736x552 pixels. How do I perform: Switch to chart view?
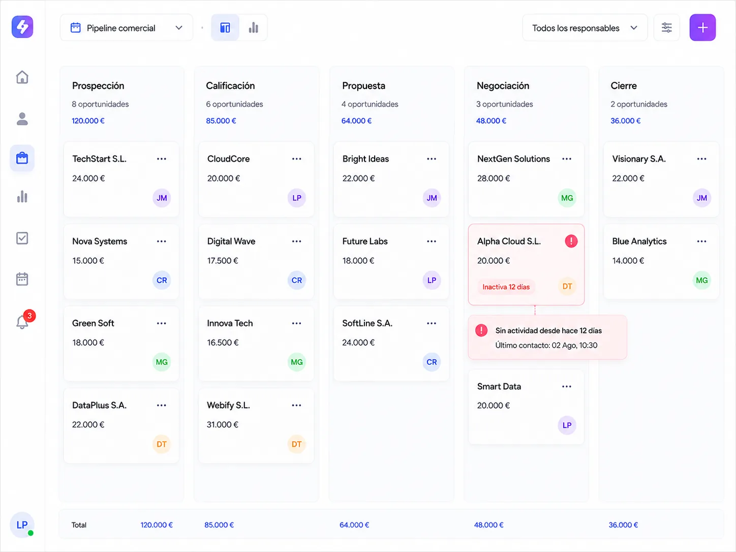tap(253, 27)
